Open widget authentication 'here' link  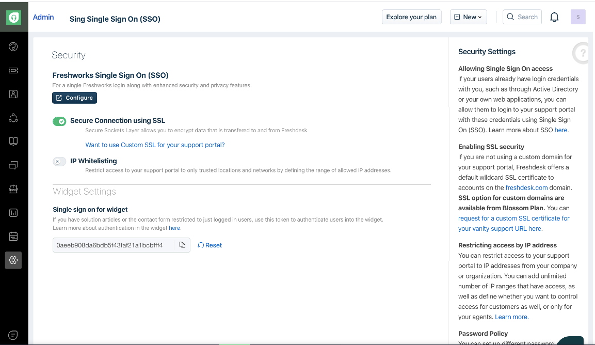tap(174, 228)
